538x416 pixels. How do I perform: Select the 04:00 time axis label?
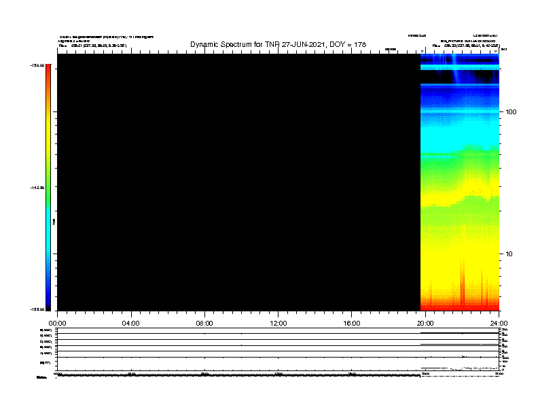131,324
